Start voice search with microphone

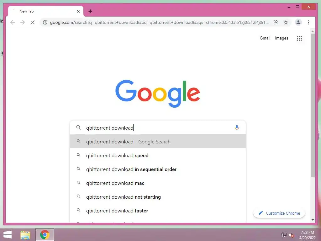(x=237, y=128)
